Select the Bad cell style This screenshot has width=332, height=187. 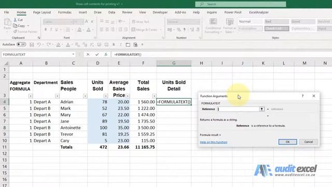tap(276, 21)
